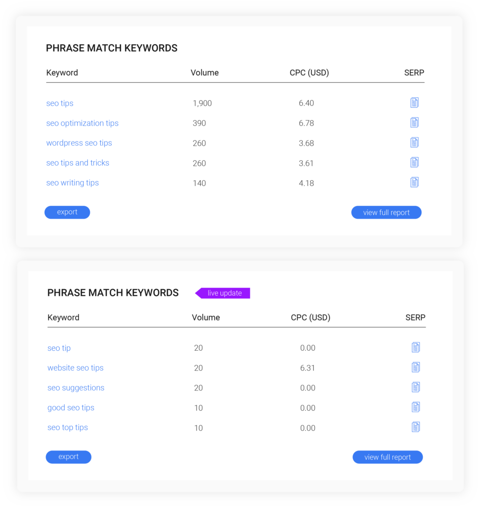
Task: Open SERP icon for 'wordpress seo tips'
Action: (x=414, y=142)
